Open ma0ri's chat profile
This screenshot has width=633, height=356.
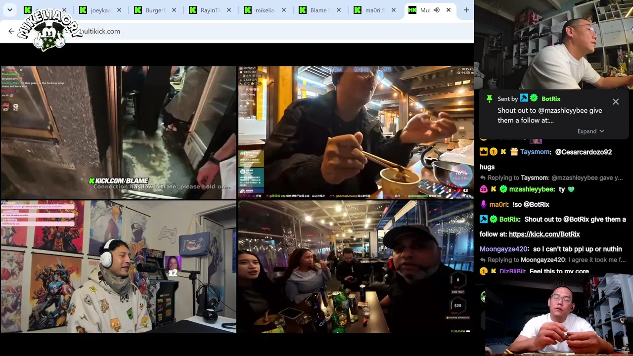tap(498, 204)
